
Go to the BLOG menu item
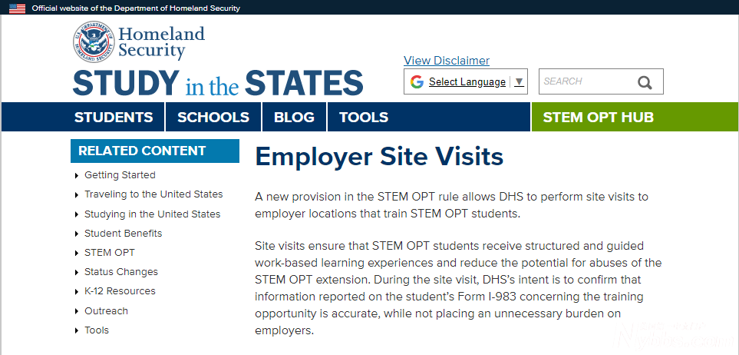(x=294, y=117)
